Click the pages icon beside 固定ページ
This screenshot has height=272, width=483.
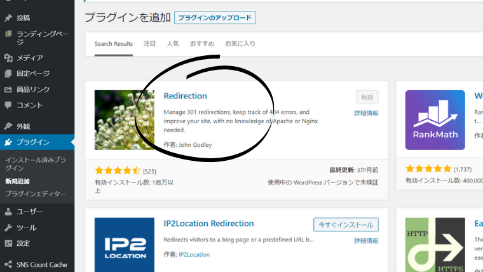(x=8, y=73)
